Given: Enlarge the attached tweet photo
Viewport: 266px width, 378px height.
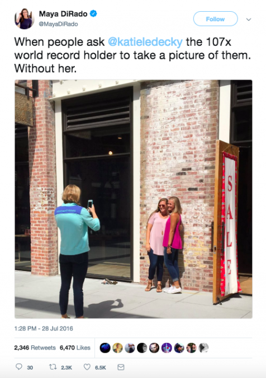Looking at the screenshot, I should [134, 199].
